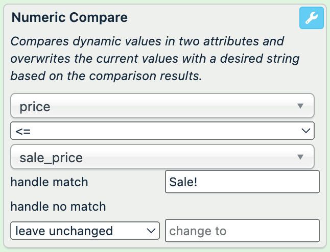
Task: Click the Sale! text in the match field
Action: click(x=183, y=182)
